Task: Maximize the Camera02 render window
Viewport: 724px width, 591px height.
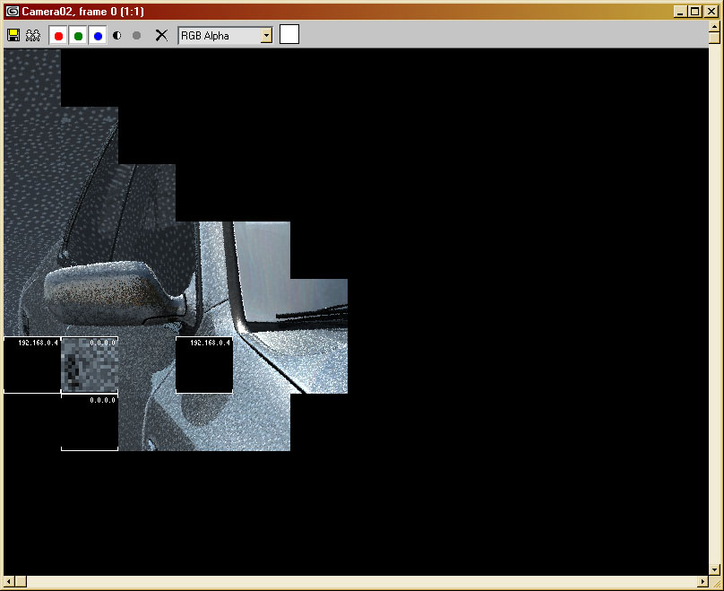Action: pyautogui.click(x=695, y=11)
